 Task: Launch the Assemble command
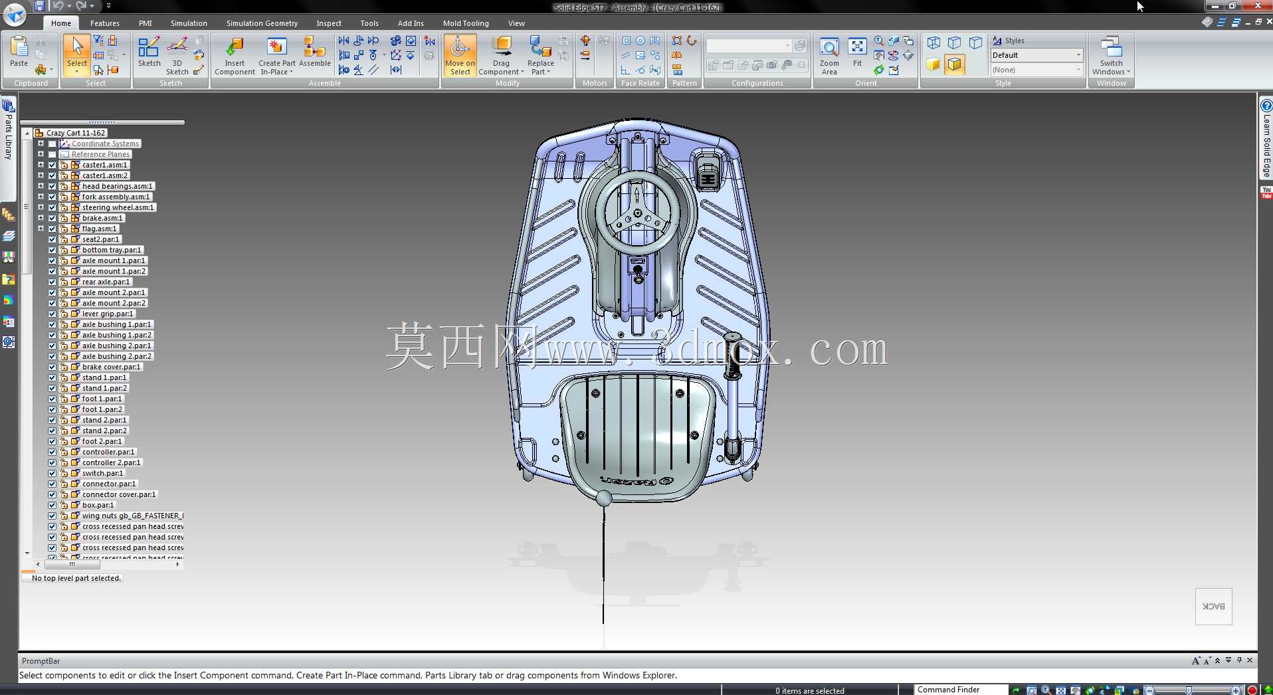click(x=314, y=52)
